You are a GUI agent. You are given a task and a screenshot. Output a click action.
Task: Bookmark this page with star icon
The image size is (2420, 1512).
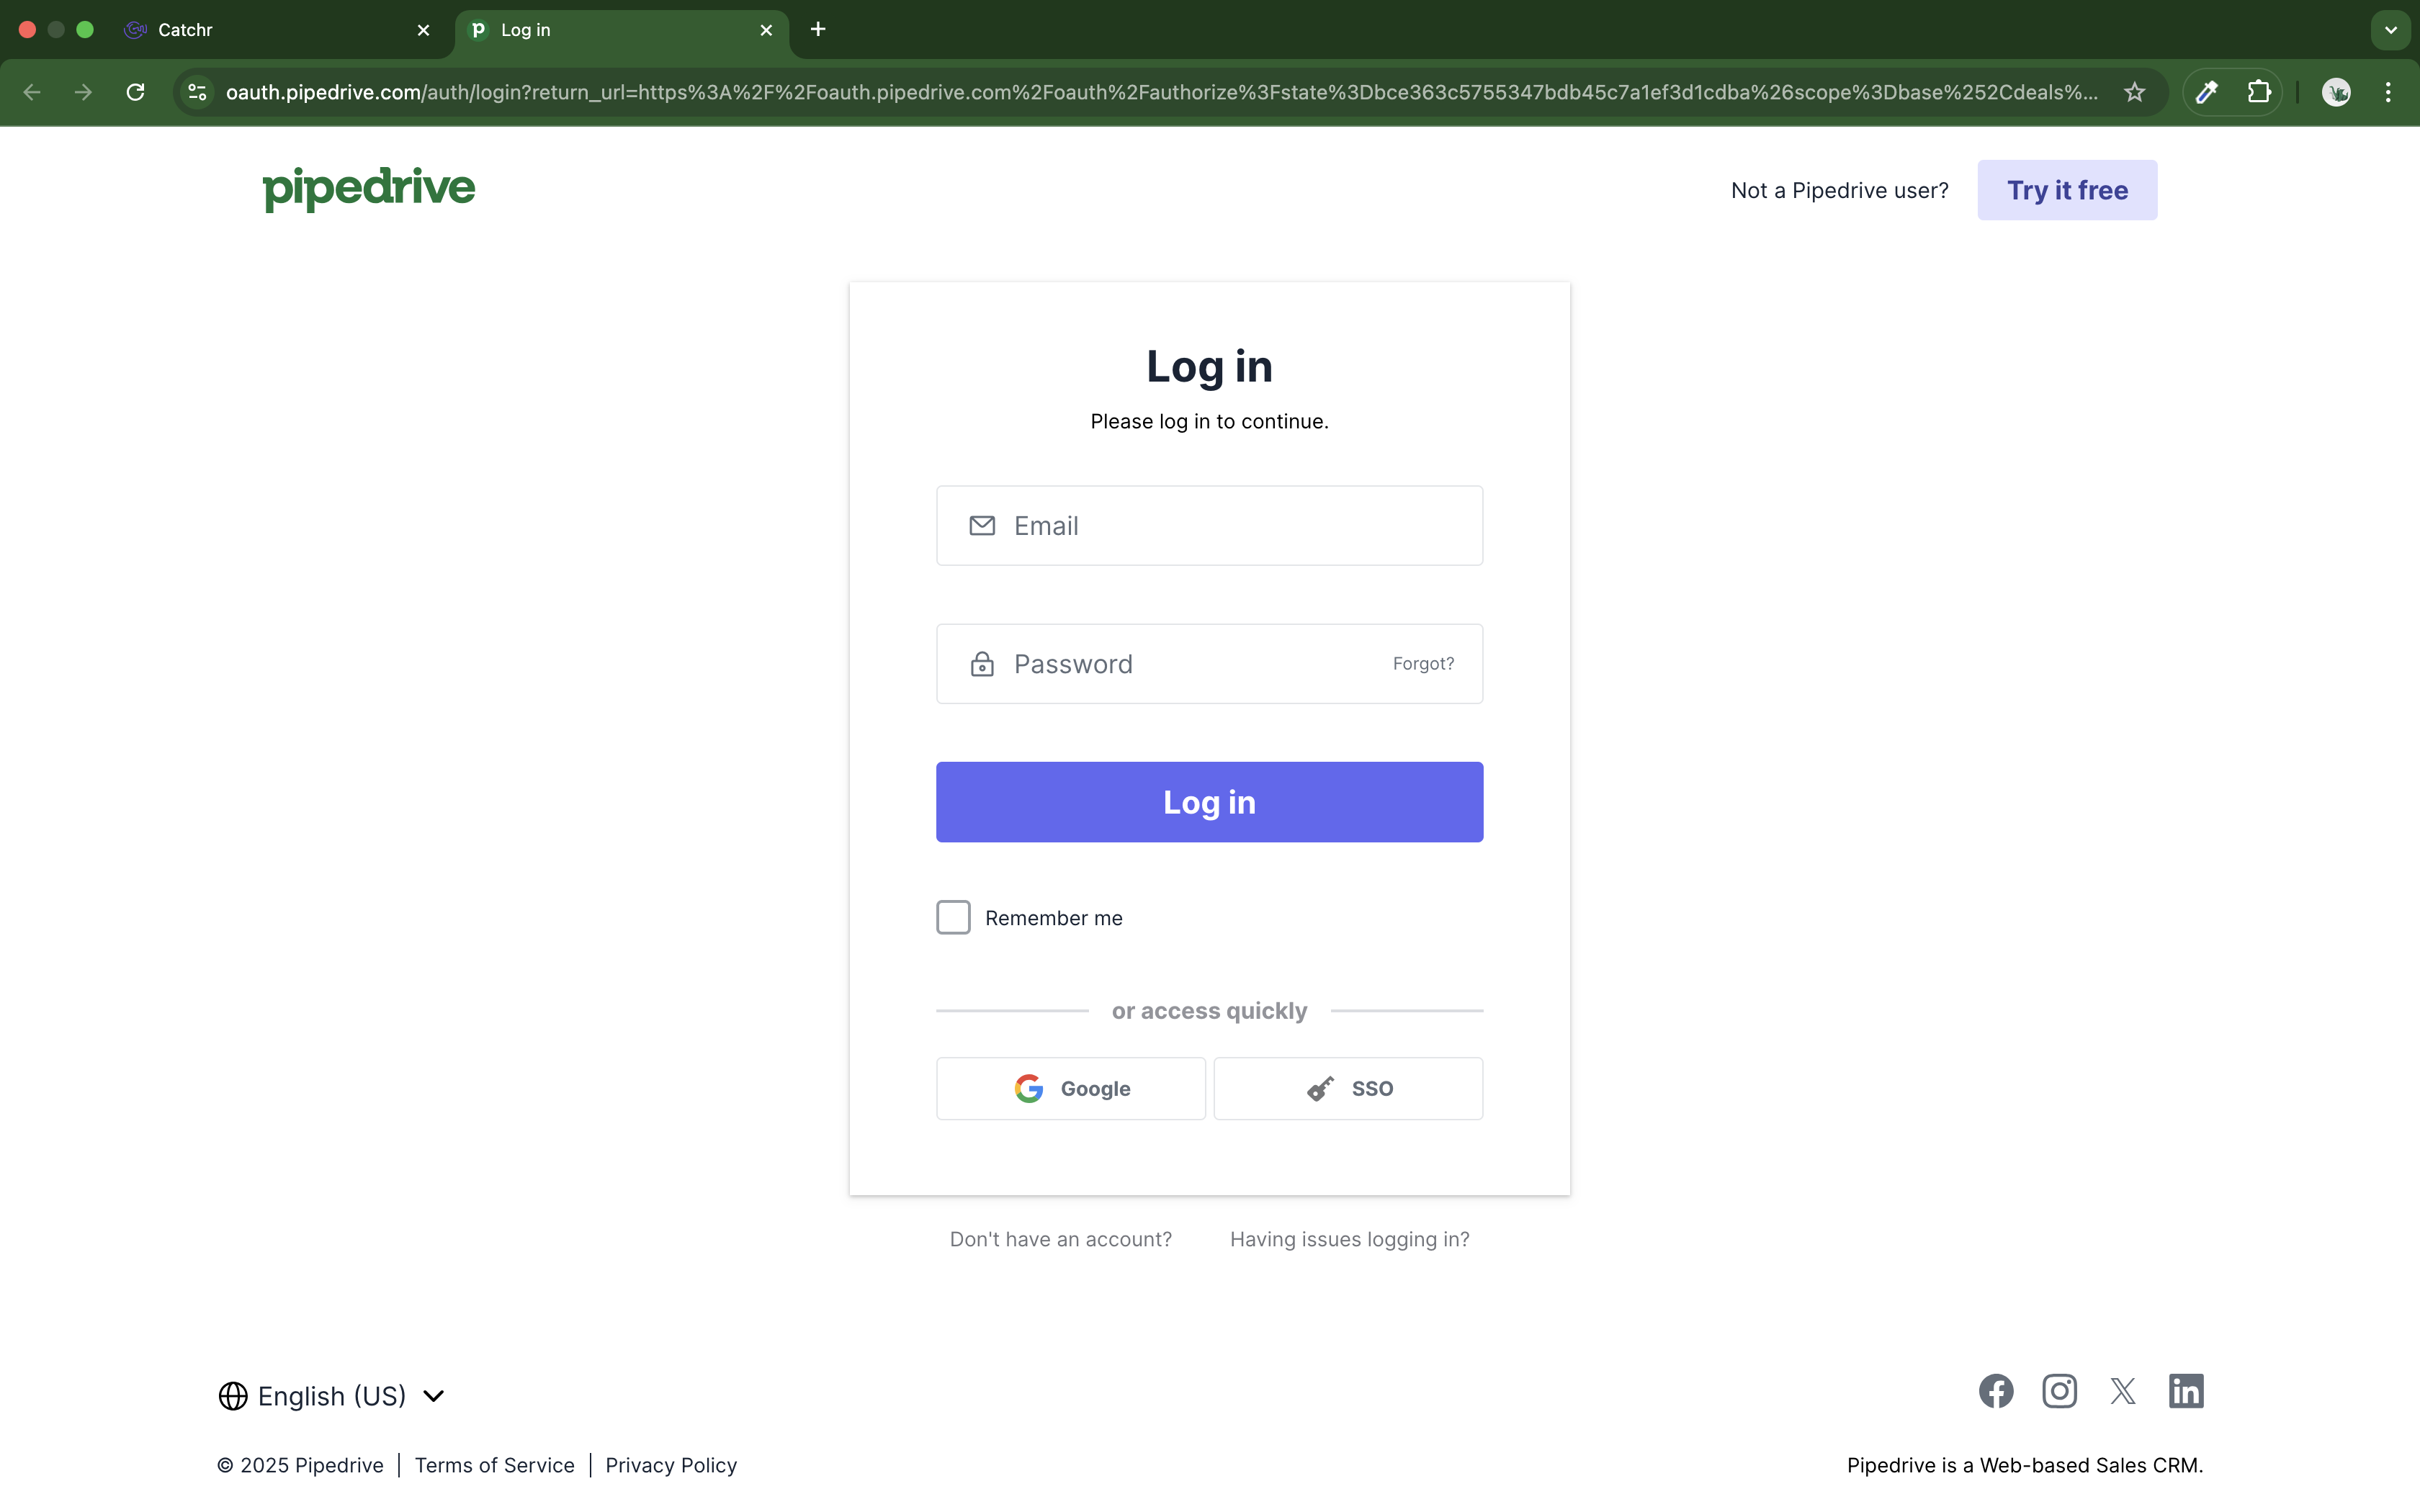[x=2134, y=92]
